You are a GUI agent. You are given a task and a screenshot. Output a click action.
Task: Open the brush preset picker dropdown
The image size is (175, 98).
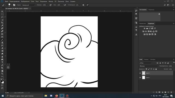pyautogui.click(x=11, y=5)
